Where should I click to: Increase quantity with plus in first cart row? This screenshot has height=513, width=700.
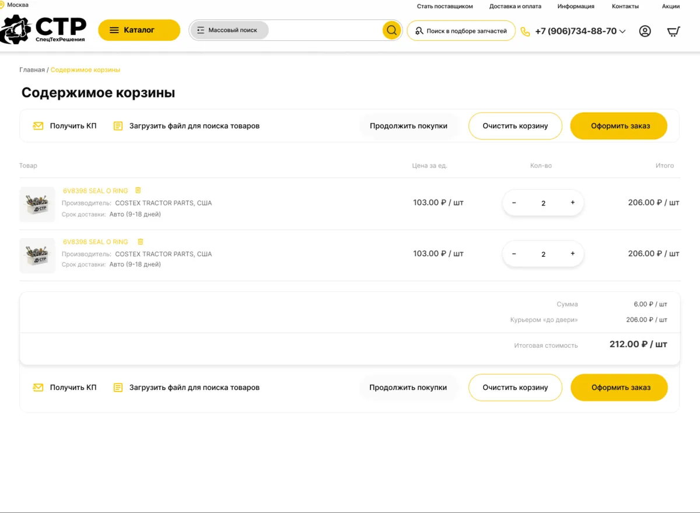tap(573, 203)
